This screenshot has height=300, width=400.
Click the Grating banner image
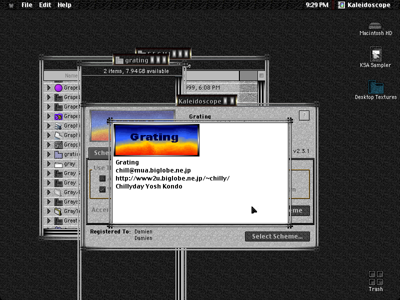coord(156,140)
